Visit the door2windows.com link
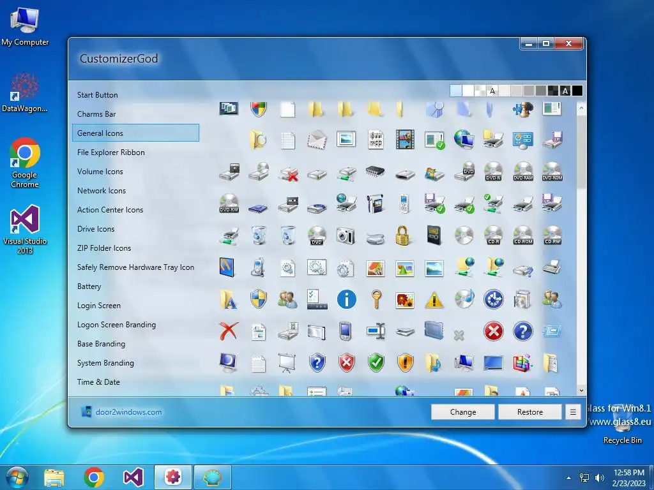Screen dimensions: 654x490 pyautogui.click(x=128, y=412)
